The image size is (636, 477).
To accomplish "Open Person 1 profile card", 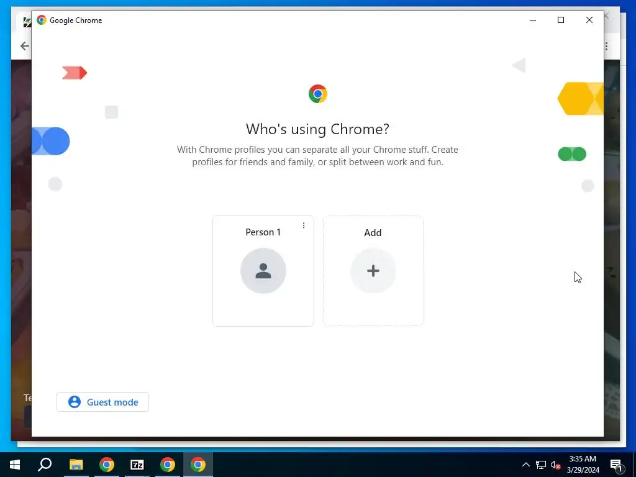I will click(x=263, y=271).
